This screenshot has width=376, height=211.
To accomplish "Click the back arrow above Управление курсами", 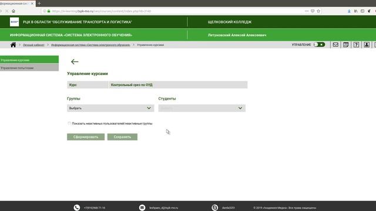I will coord(75,62).
